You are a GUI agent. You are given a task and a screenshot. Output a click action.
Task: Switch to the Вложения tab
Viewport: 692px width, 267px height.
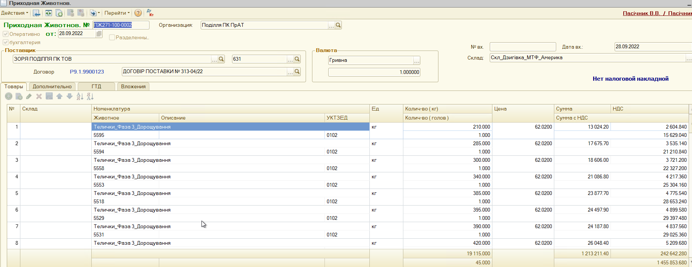point(133,87)
